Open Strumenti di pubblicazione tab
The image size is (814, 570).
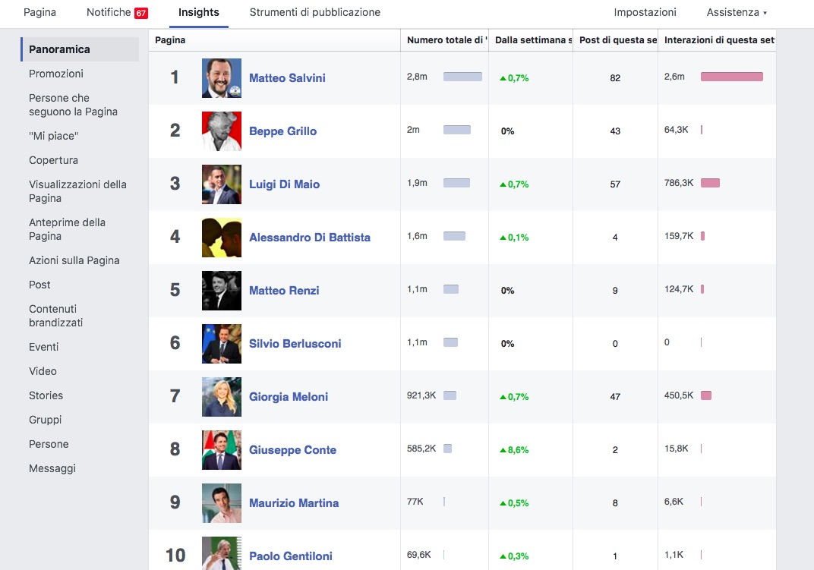tap(315, 13)
